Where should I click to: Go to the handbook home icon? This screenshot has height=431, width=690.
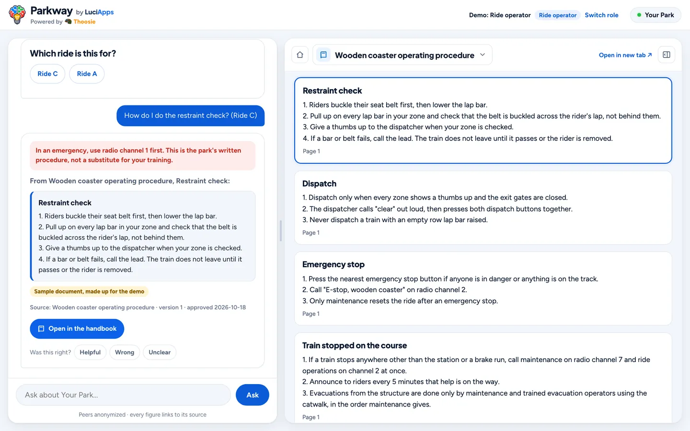pyautogui.click(x=300, y=55)
